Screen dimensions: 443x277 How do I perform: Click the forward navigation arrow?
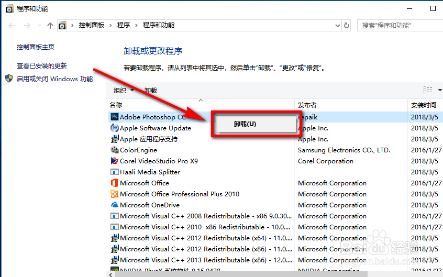click(x=27, y=26)
